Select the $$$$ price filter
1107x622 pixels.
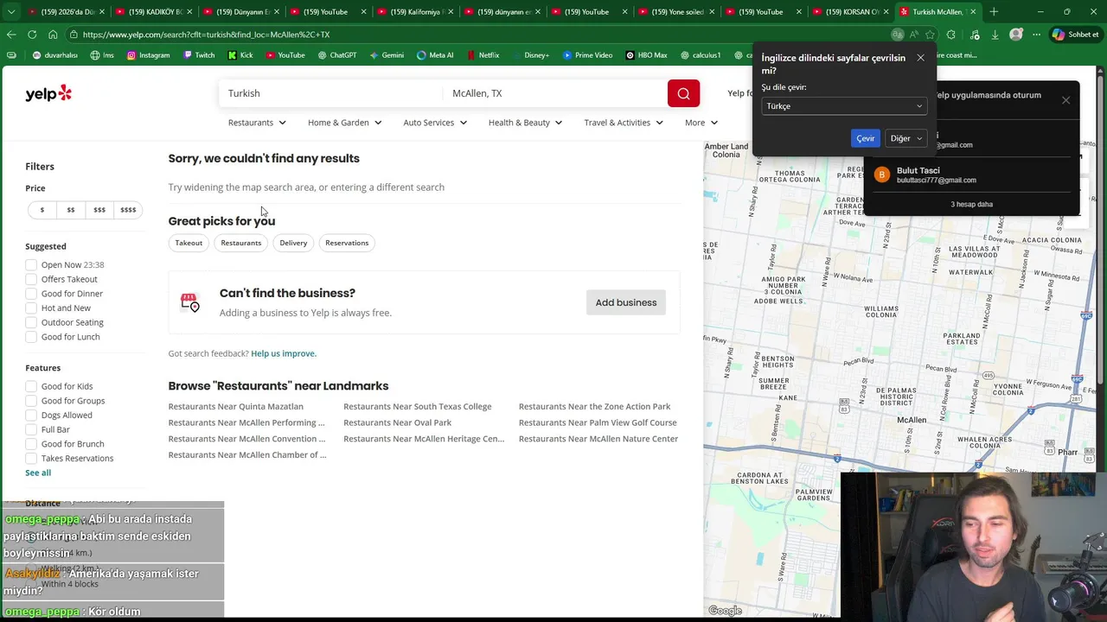128,210
